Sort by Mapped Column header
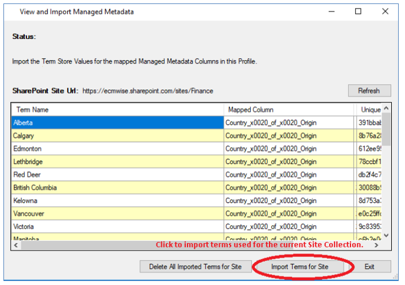This screenshot has height=285, width=405. [x=289, y=109]
